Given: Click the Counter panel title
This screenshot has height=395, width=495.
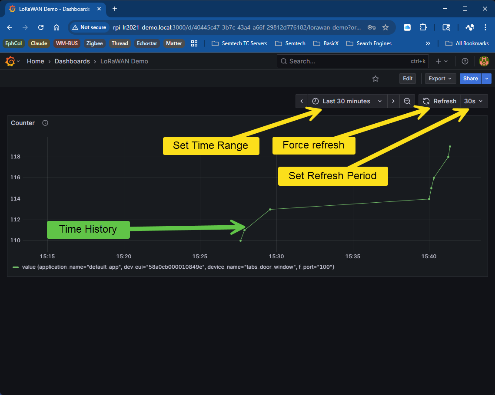Looking at the screenshot, I should 23,123.
